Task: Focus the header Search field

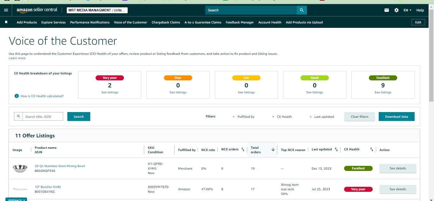Action: pos(251,10)
